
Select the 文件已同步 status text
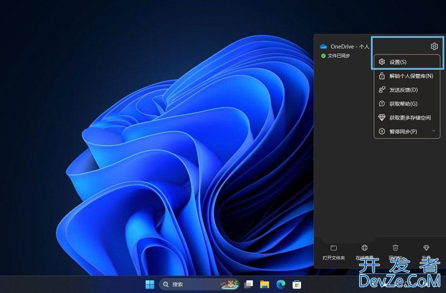pyautogui.click(x=338, y=56)
